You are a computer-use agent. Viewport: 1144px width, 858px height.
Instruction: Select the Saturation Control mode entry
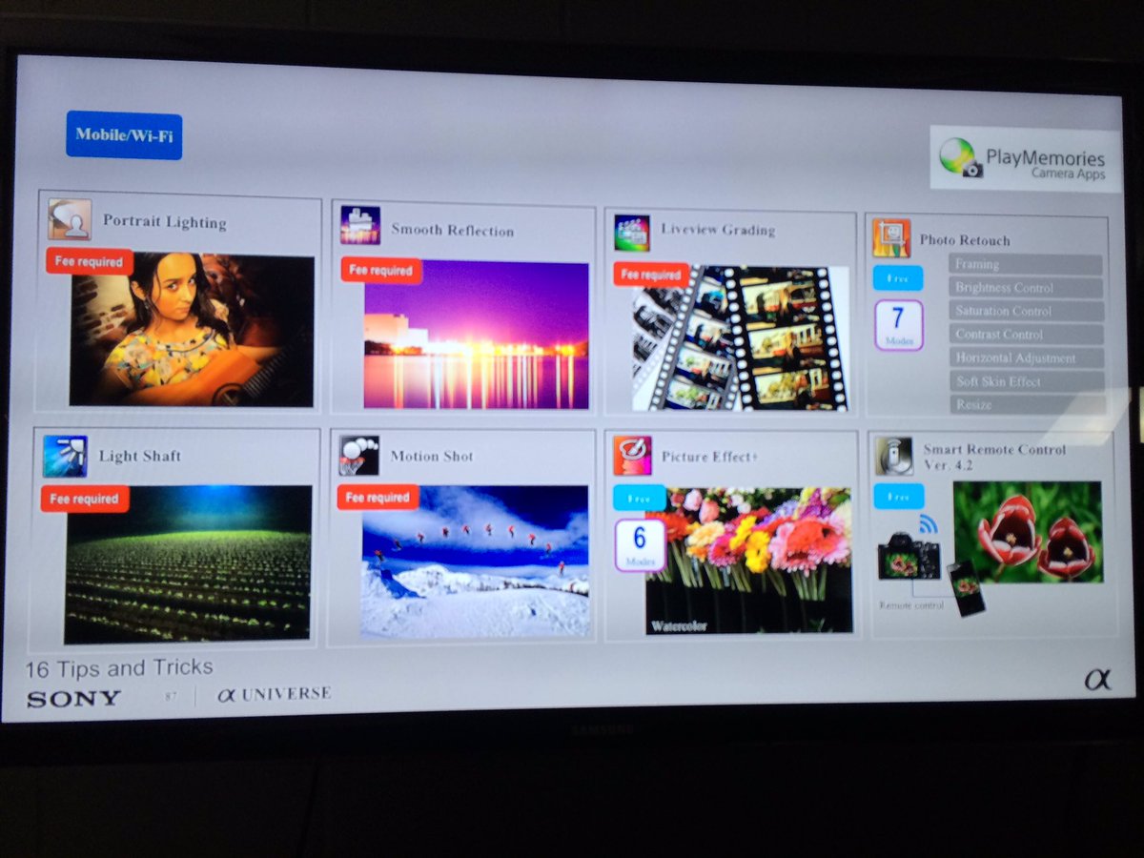click(1027, 312)
